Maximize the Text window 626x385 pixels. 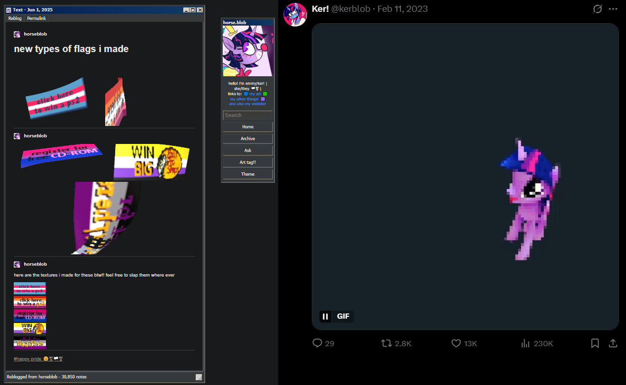click(192, 10)
